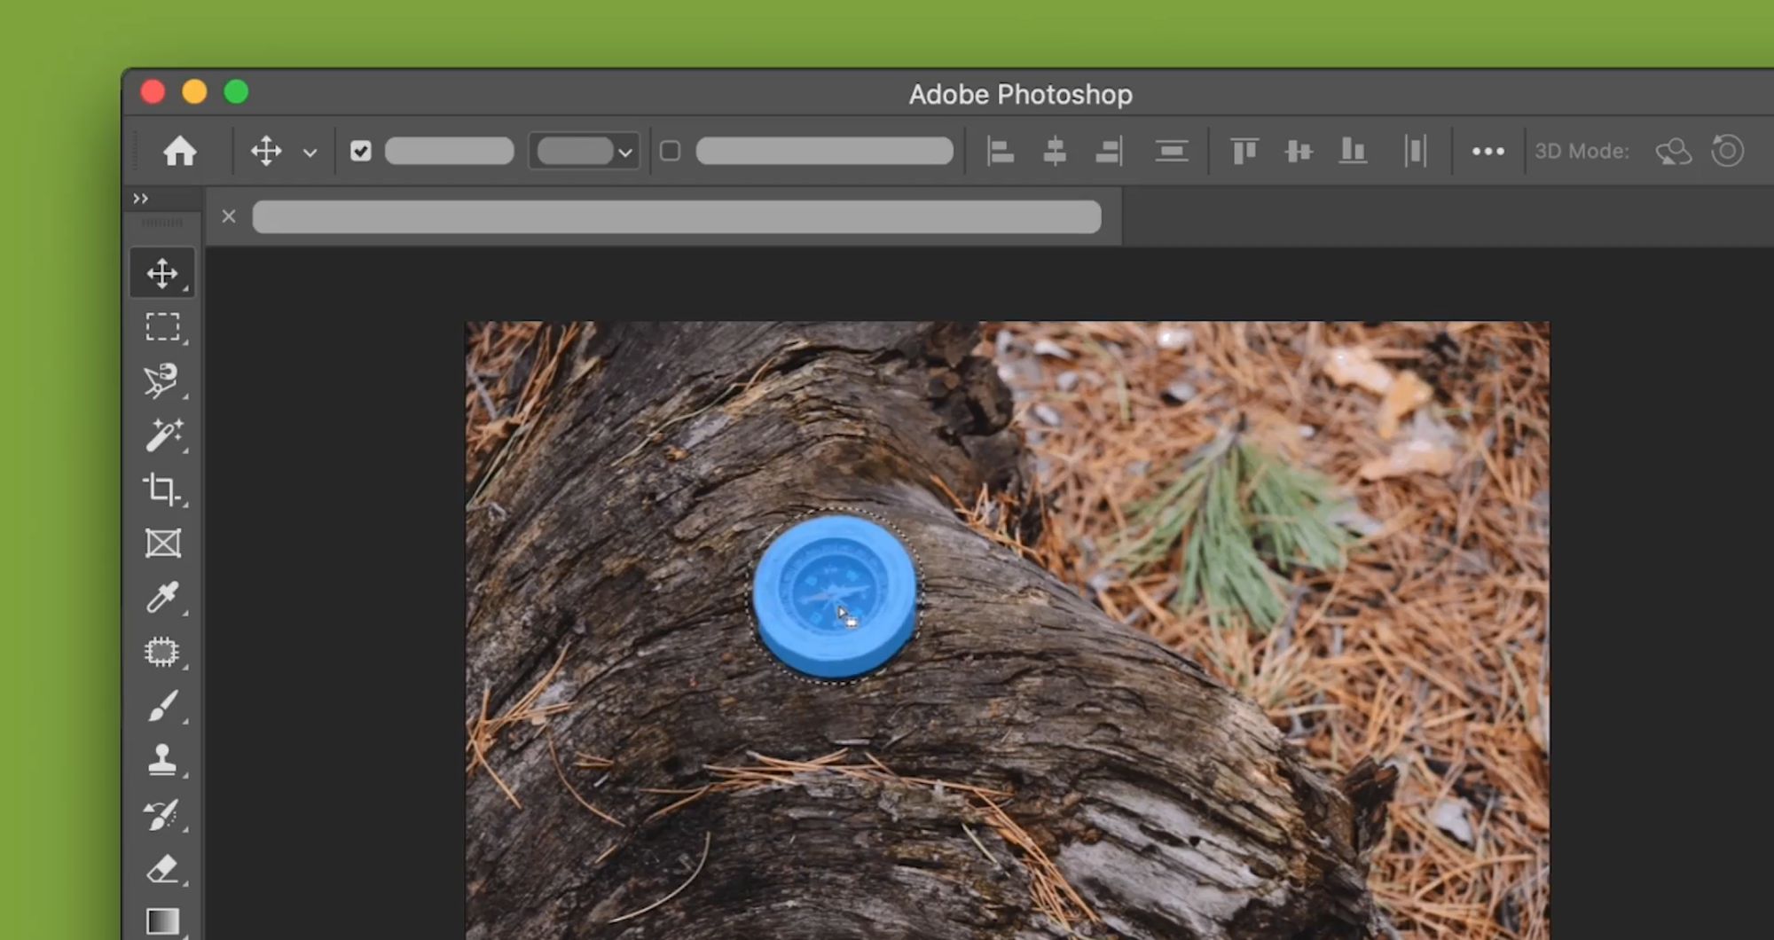Open the Move tool preset picker dropdown

pyautogui.click(x=310, y=153)
